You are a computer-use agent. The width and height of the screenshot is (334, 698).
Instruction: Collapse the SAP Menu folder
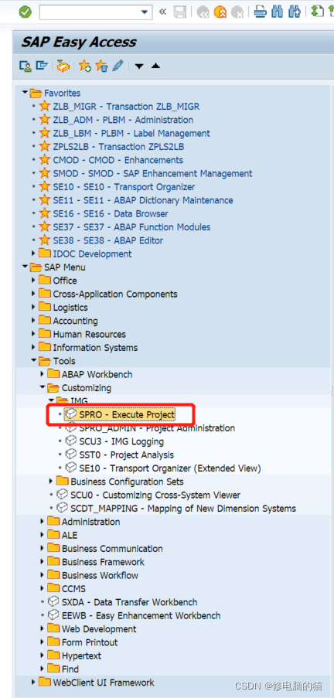tap(25, 267)
